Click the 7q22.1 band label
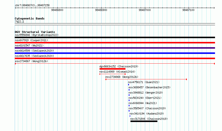This screenshot has height=131, width=222. coord(19,21)
